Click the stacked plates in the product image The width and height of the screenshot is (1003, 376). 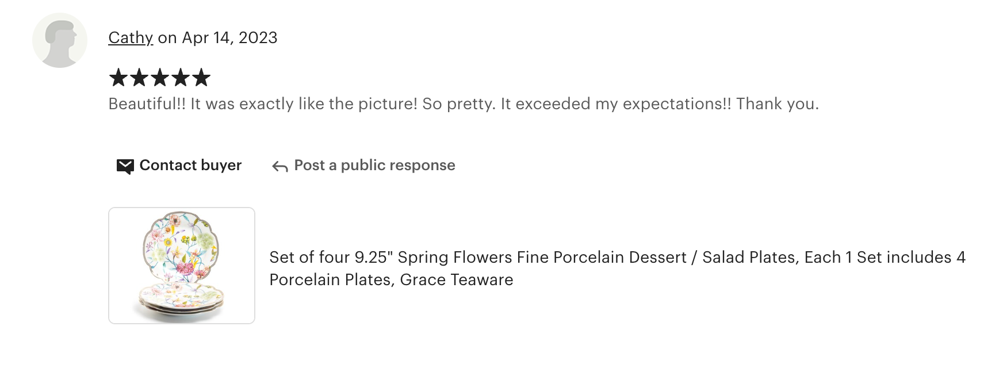[181, 300]
